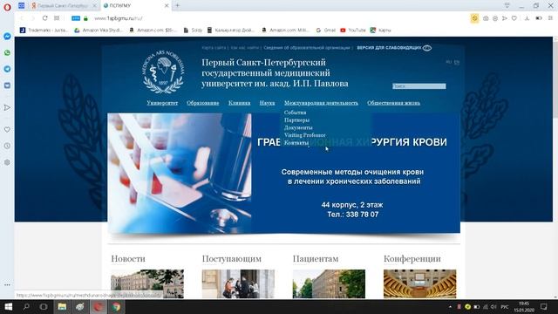Select Документы in the dropdown menu

pyautogui.click(x=298, y=127)
